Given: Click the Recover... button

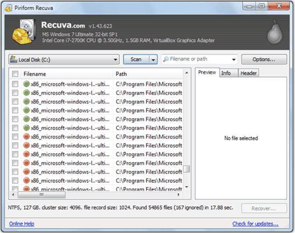Looking at the screenshot, I should click(264, 208).
